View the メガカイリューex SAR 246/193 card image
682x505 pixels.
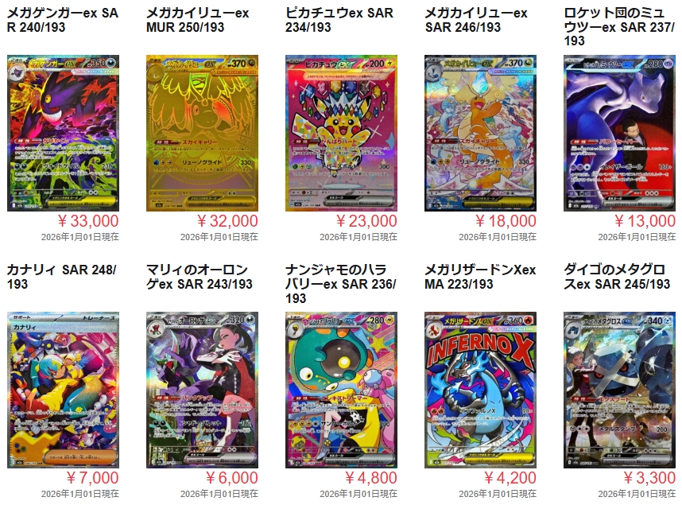pos(481,133)
